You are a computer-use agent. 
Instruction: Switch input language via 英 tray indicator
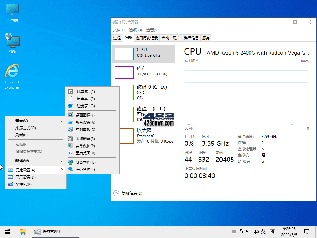(x=263, y=231)
